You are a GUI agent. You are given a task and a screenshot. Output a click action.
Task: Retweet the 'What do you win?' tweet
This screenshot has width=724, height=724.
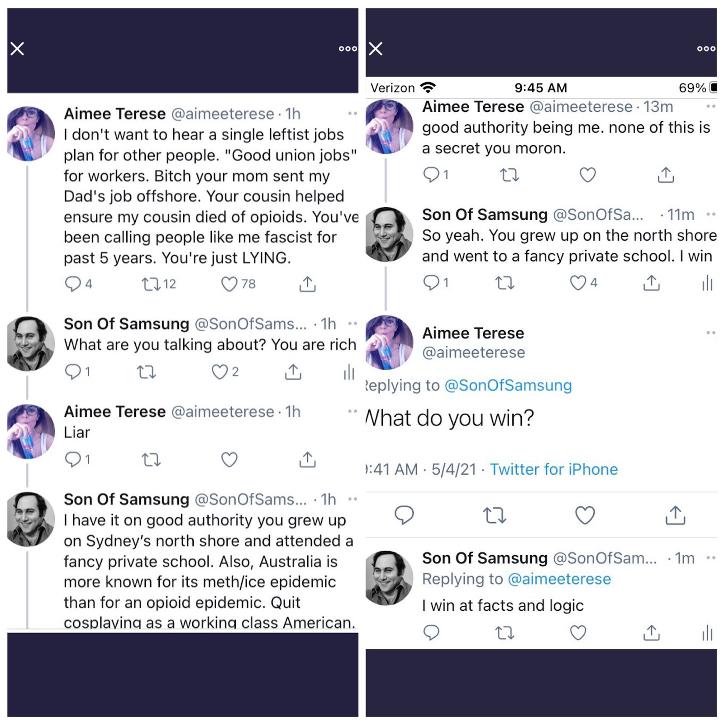pos(494,515)
